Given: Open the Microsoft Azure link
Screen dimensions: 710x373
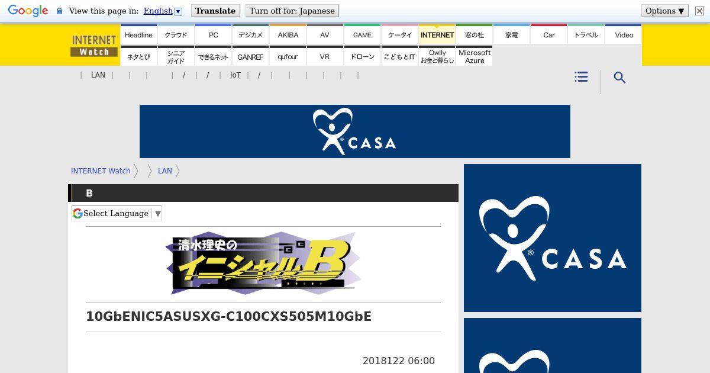Looking at the screenshot, I should tap(475, 57).
